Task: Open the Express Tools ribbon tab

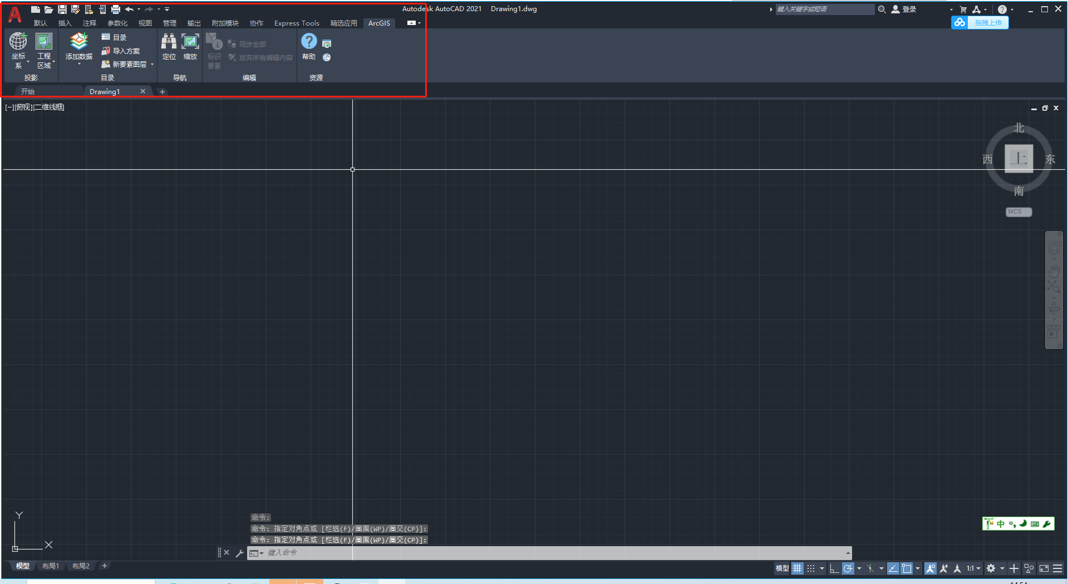Action: [297, 23]
